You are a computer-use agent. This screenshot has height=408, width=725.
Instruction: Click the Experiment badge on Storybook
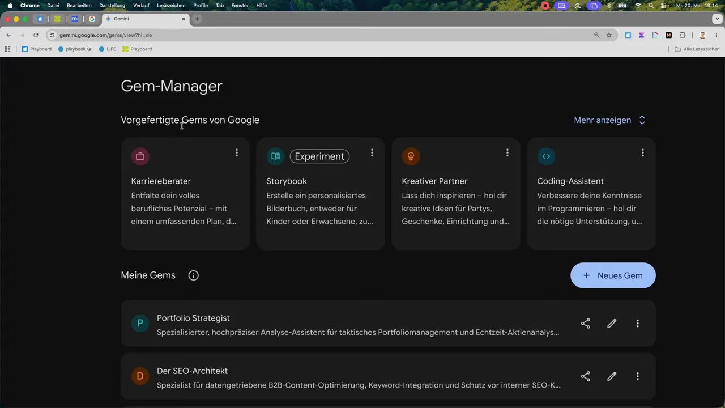(319, 156)
